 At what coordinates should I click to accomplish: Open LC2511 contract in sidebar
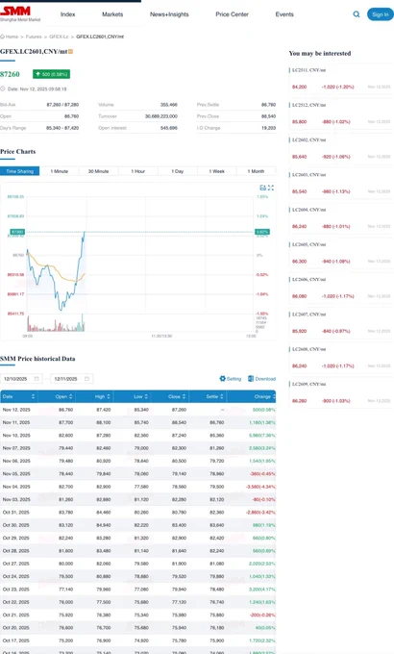pos(308,70)
